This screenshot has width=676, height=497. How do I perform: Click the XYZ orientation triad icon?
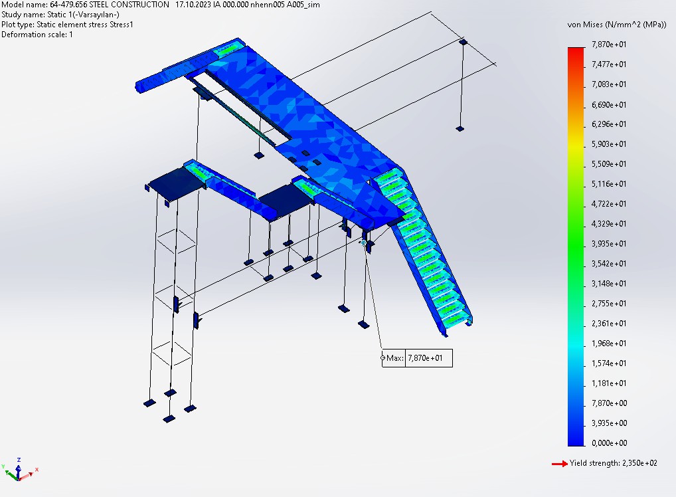click(x=18, y=469)
